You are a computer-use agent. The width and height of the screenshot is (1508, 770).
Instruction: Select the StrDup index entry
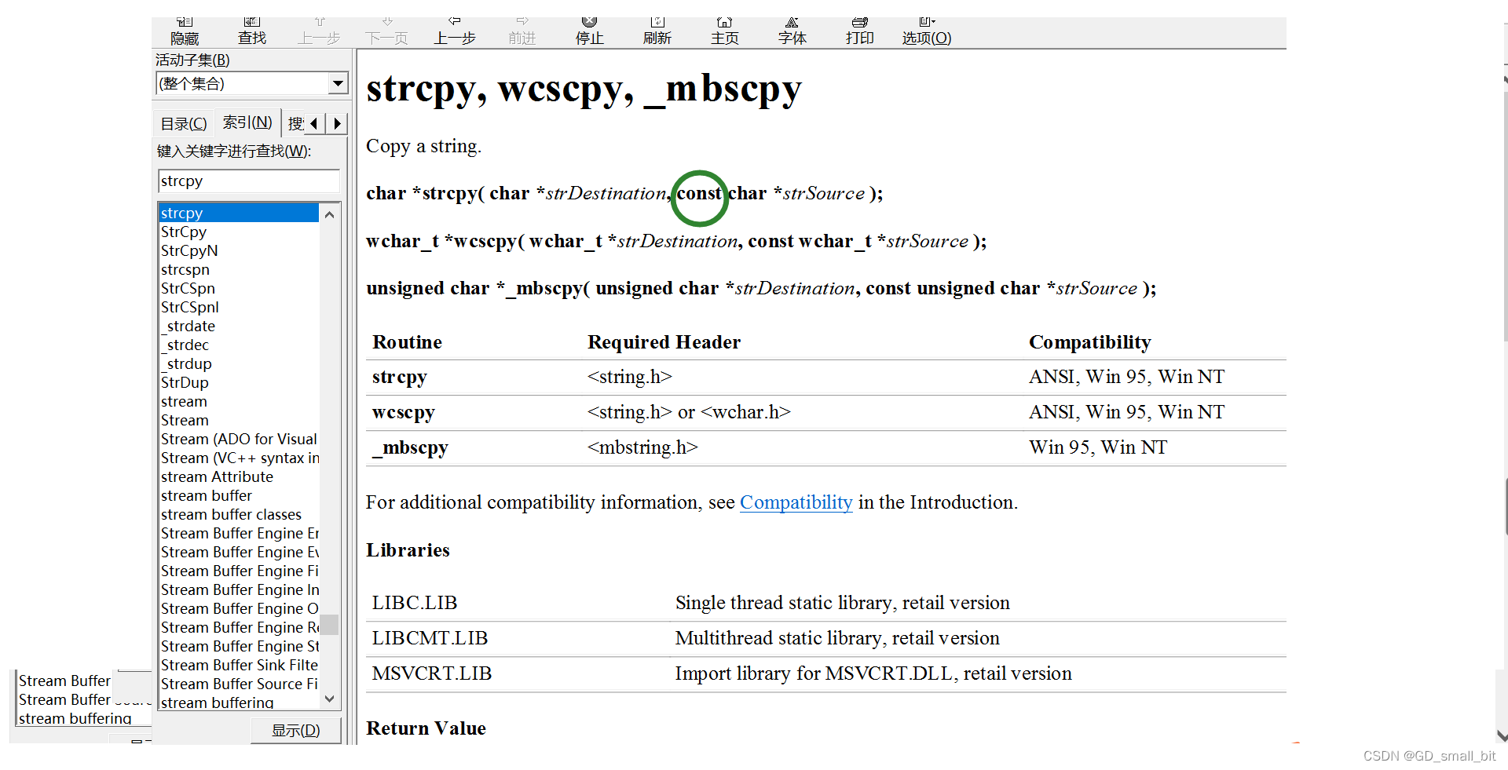tap(185, 382)
